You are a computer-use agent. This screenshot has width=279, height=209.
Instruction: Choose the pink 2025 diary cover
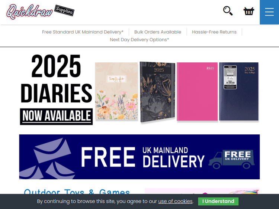click(x=197, y=91)
